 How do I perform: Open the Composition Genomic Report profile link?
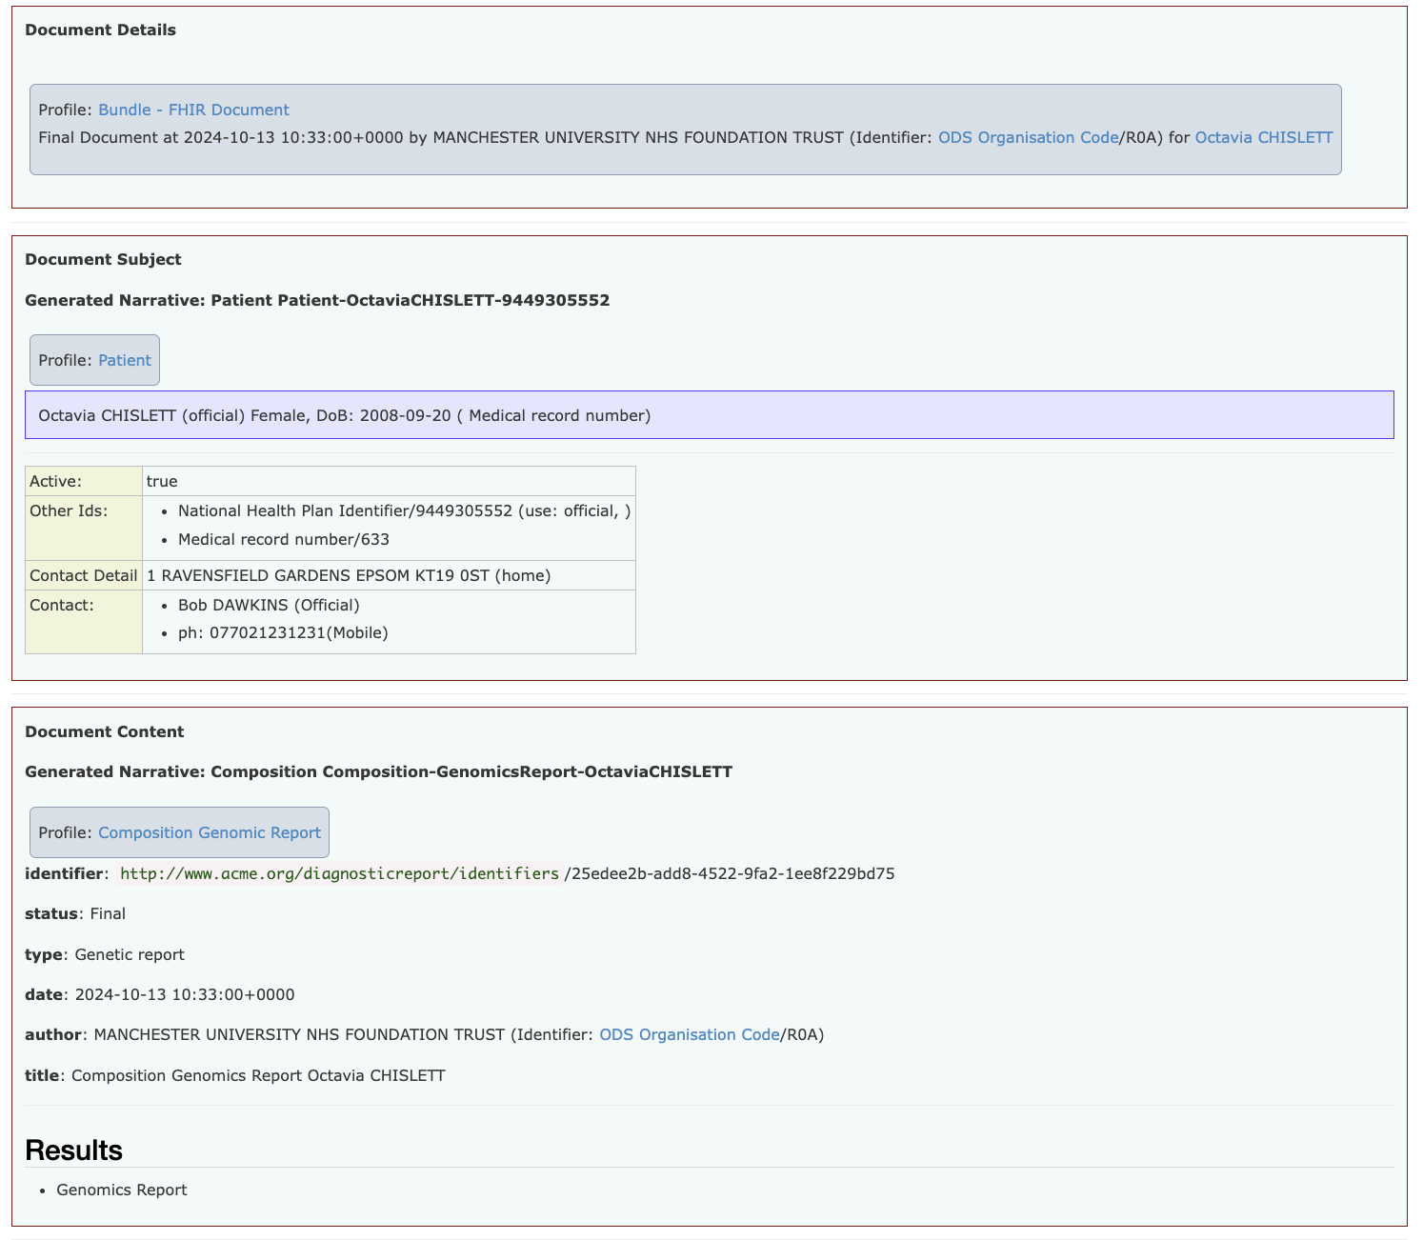[x=210, y=832]
